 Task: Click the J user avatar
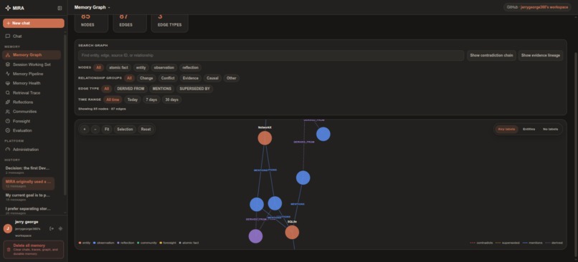click(x=8, y=228)
